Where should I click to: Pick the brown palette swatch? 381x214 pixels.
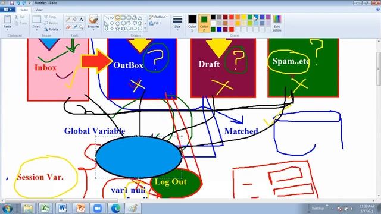[225, 23]
